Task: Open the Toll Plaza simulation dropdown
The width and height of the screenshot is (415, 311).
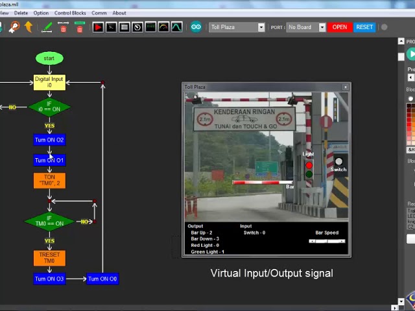Action: pyautogui.click(x=261, y=27)
